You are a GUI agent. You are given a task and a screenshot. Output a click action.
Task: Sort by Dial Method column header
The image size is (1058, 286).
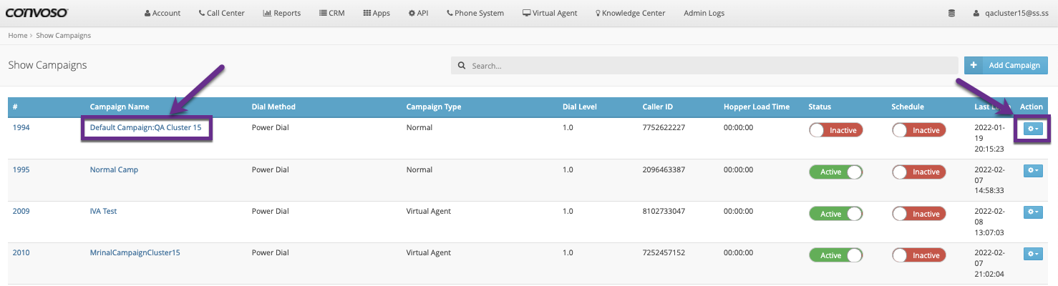[x=273, y=107]
